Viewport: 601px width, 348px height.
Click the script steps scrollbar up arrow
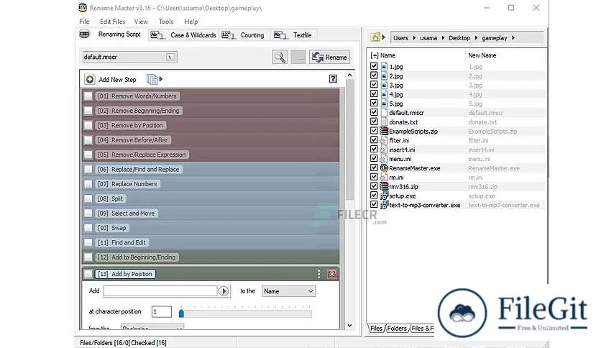(349, 75)
